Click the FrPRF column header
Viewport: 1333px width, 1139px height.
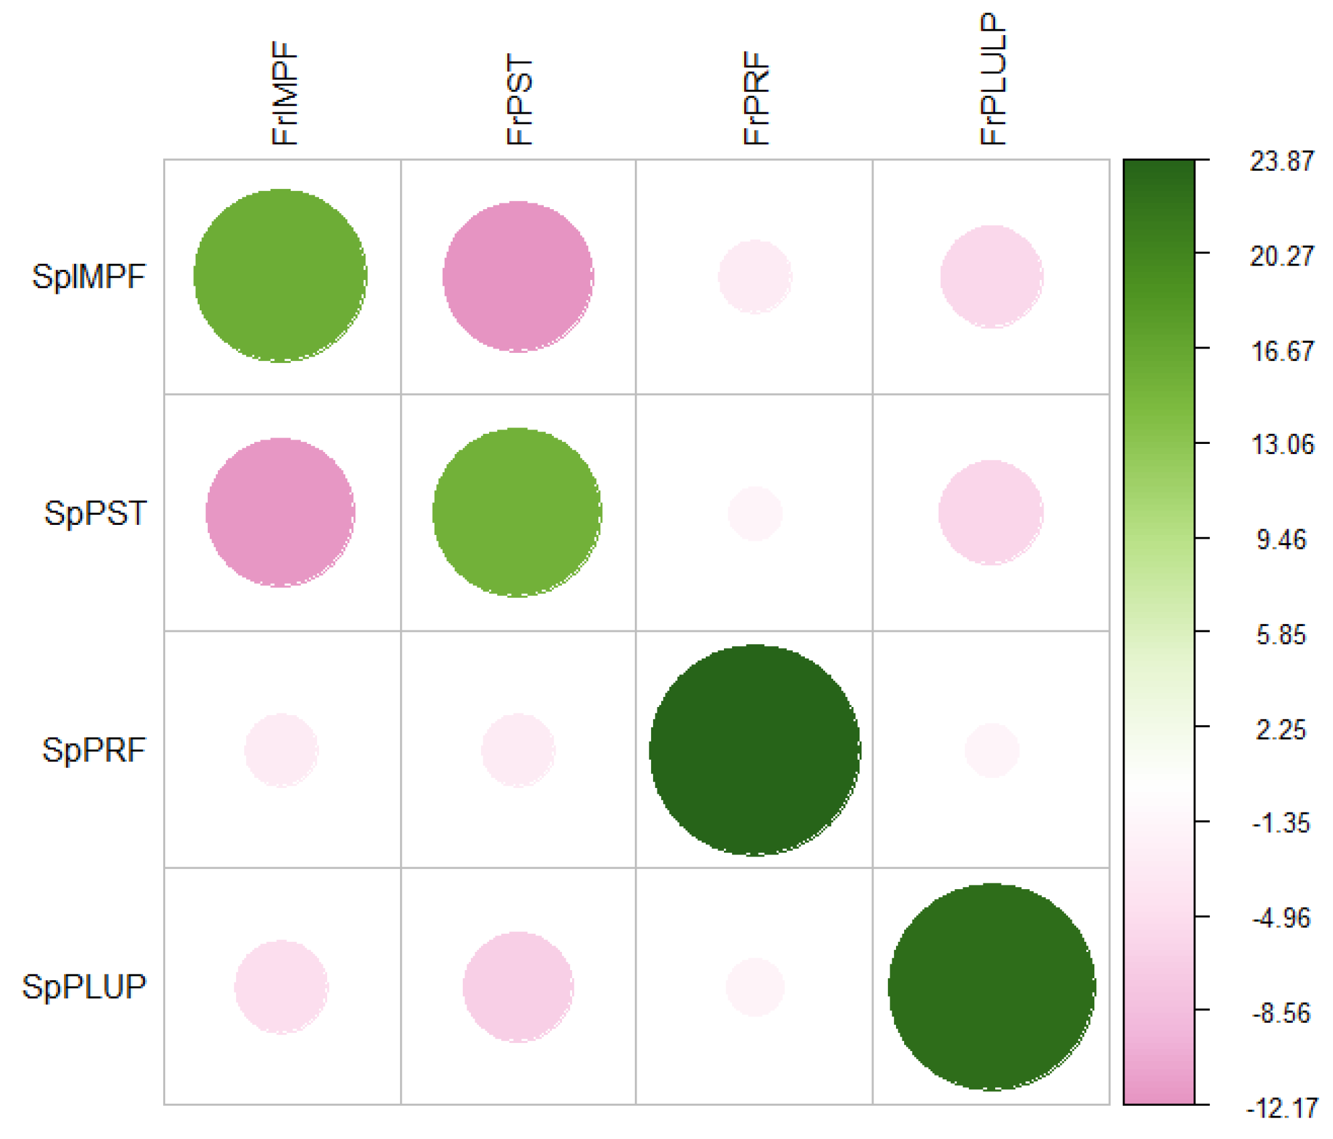[x=756, y=99]
